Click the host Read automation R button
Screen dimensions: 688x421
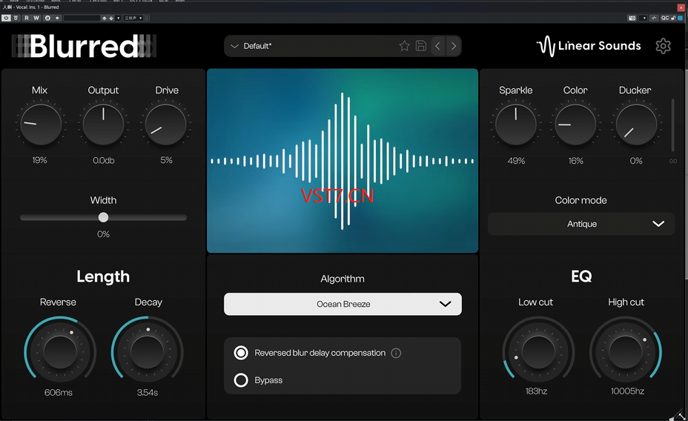(x=27, y=18)
